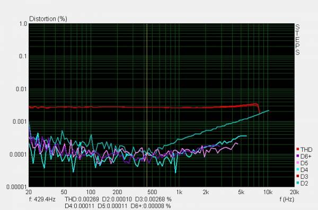
Task: Click the Distortion (%) axis title
Action: click(48, 19)
